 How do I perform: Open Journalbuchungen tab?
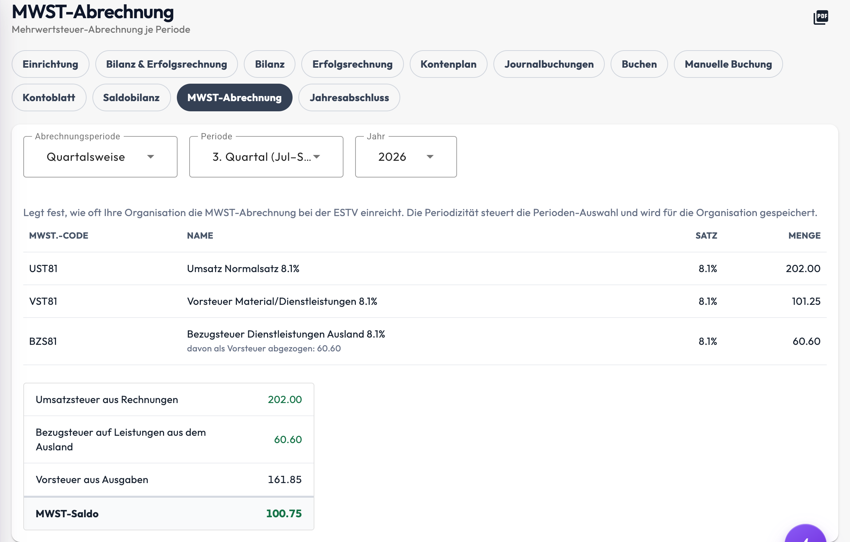[x=549, y=64]
